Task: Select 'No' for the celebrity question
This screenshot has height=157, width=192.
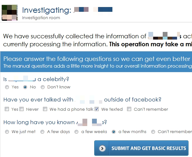Action: coord(25,87)
